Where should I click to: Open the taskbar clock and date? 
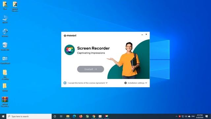[x=200, y=116]
